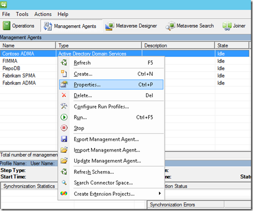This screenshot has height=211, width=253.
Task: Click the Refresh menu icon
Action: coord(64,62)
